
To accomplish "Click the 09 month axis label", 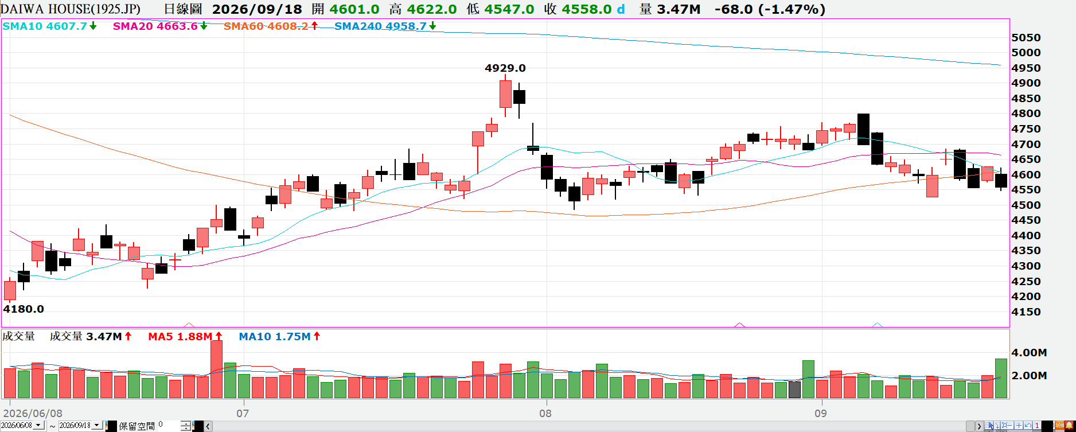I will (x=821, y=414).
